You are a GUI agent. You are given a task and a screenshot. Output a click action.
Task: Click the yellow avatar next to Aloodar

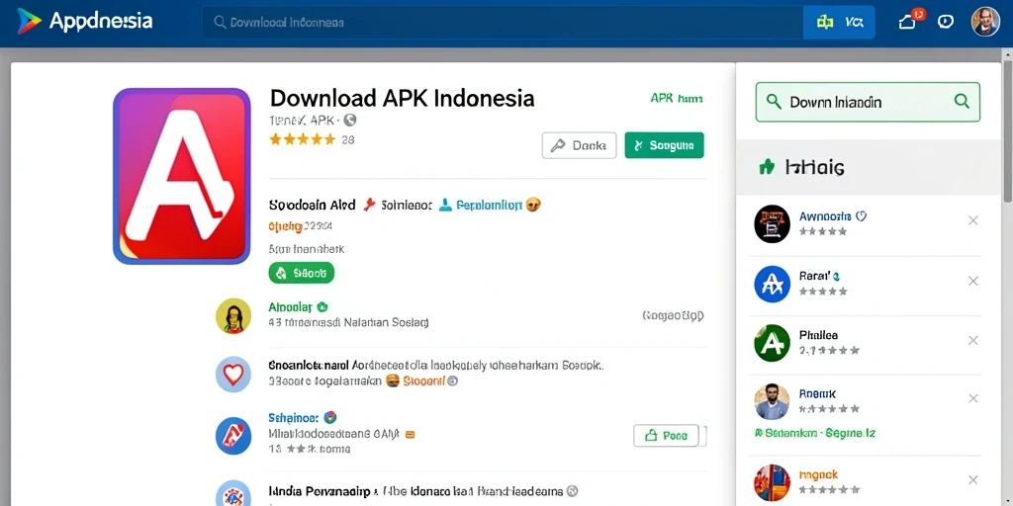[233, 315]
